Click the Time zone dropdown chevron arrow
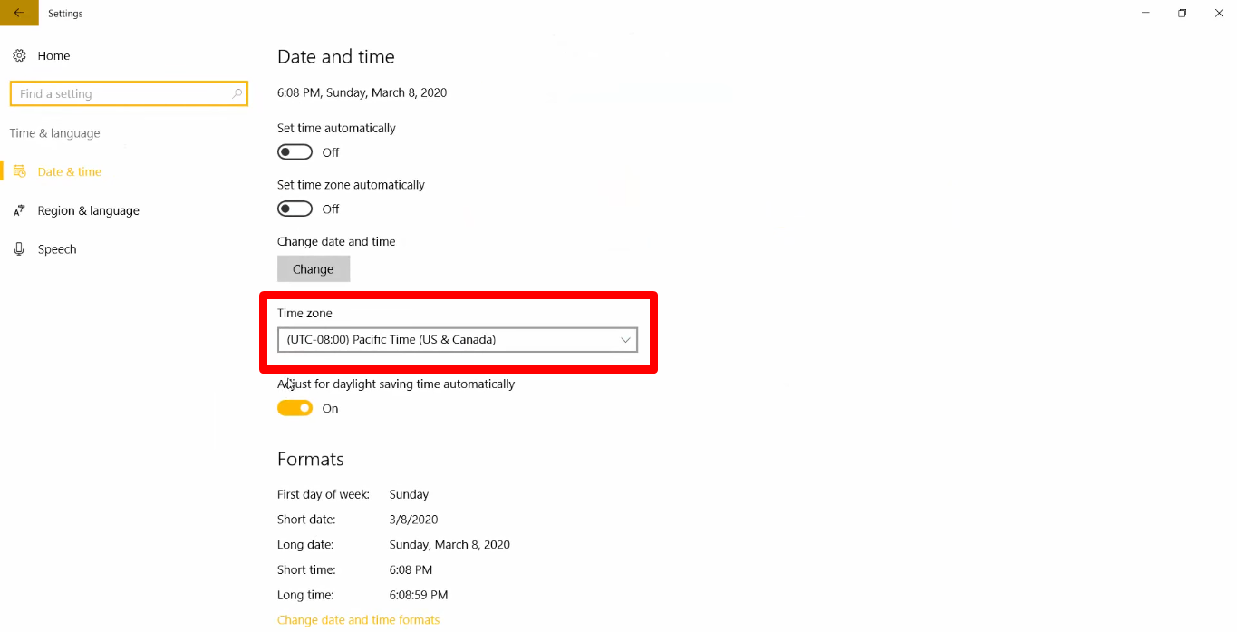The image size is (1237, 632). click(x=625, y=339)
